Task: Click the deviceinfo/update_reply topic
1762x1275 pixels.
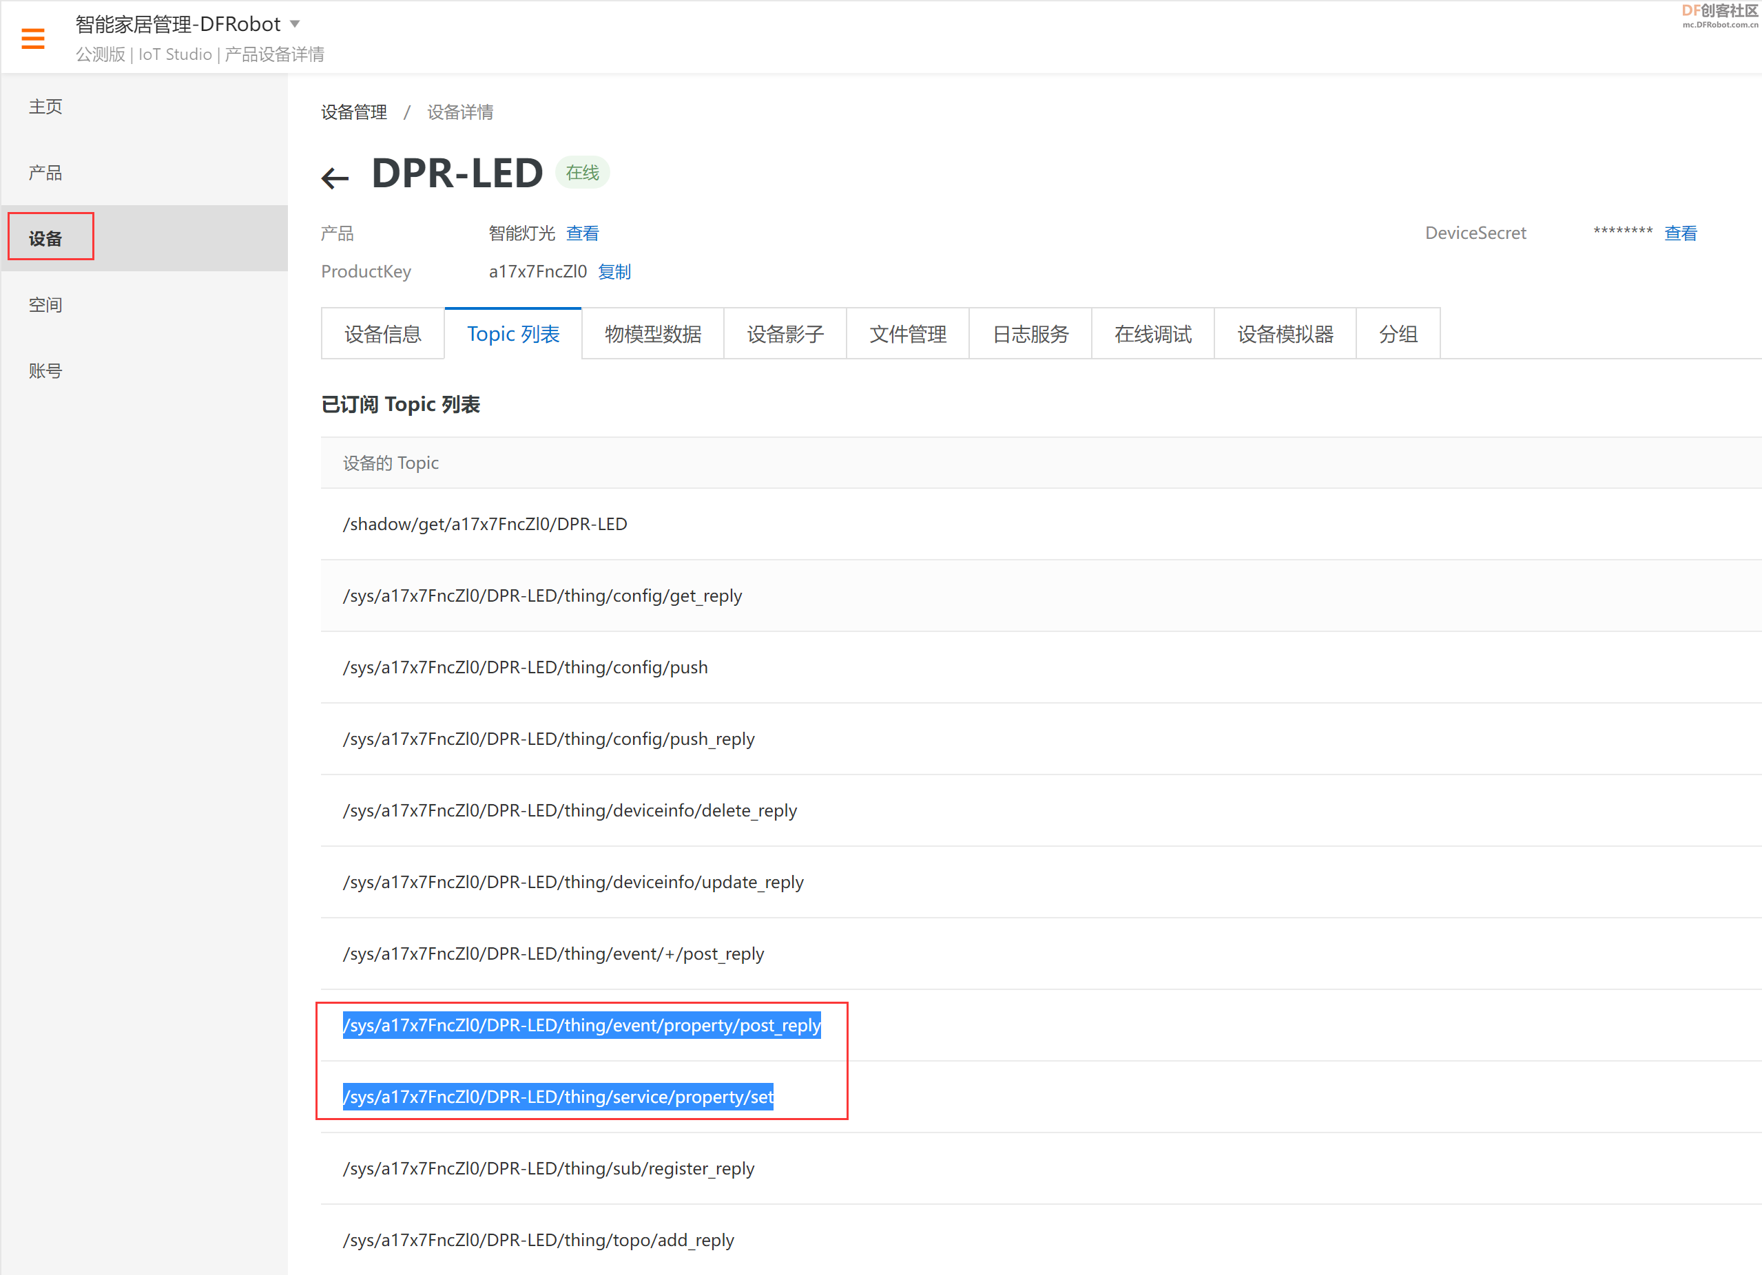Action: pyautogui.click(x=572, y=882)
